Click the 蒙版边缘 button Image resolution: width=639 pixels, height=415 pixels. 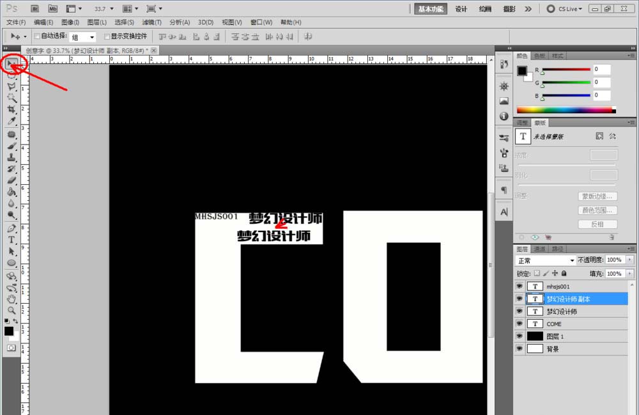597,196
